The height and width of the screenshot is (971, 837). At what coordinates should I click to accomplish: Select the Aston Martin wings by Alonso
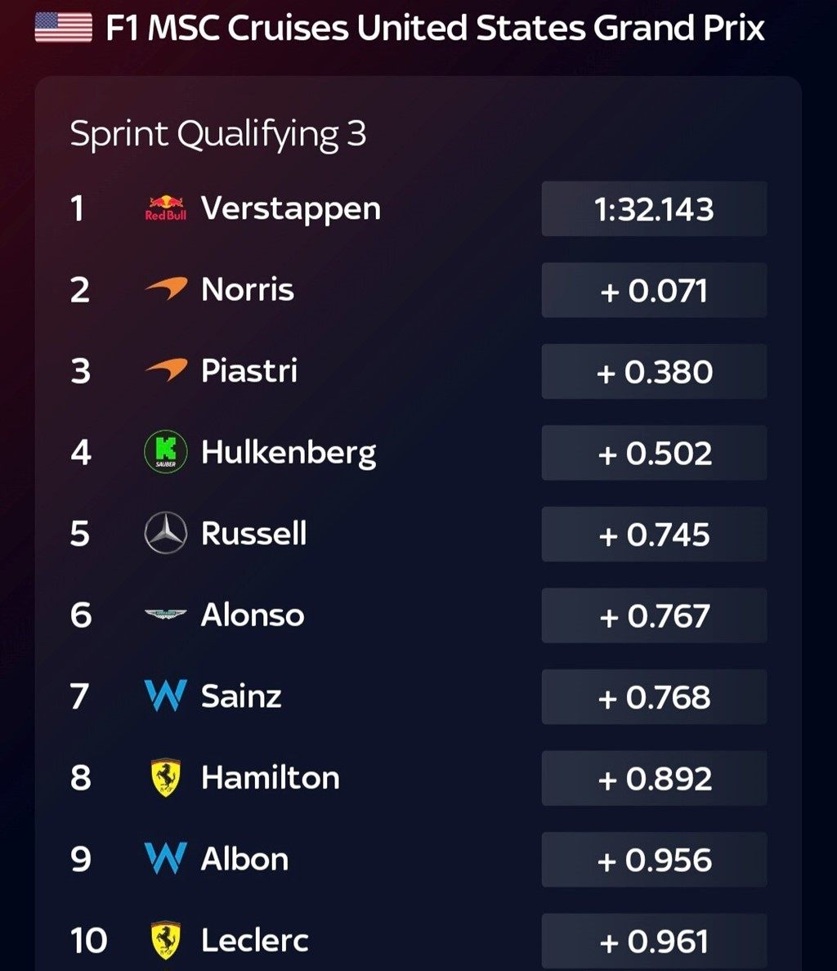(166, 615)
